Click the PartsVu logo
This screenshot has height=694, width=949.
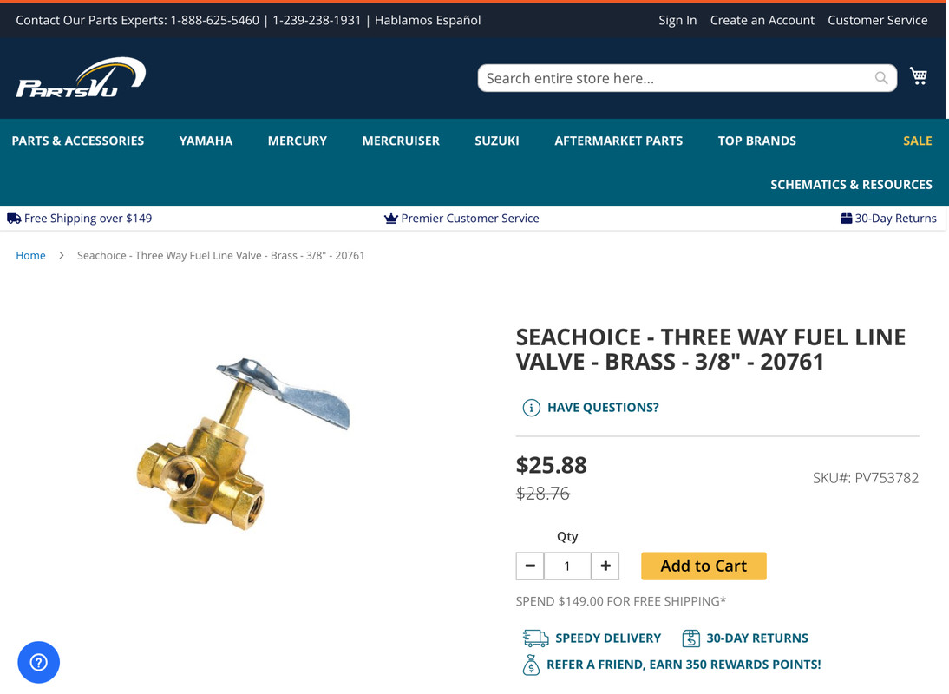click(x=81, y=77)
